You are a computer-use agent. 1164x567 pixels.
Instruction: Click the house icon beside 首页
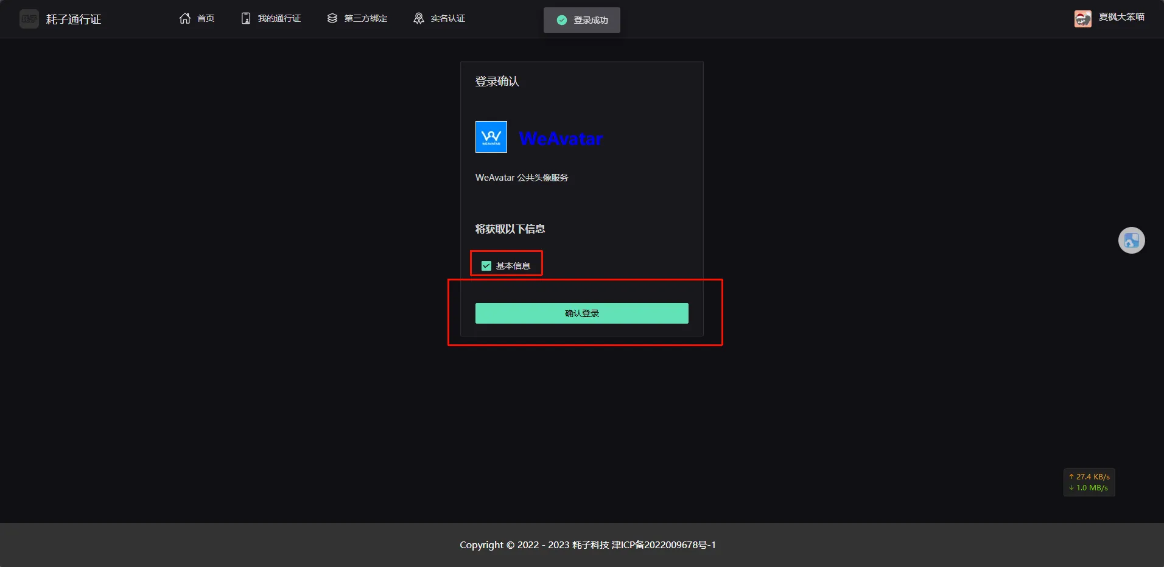click(x=185, y=18)
